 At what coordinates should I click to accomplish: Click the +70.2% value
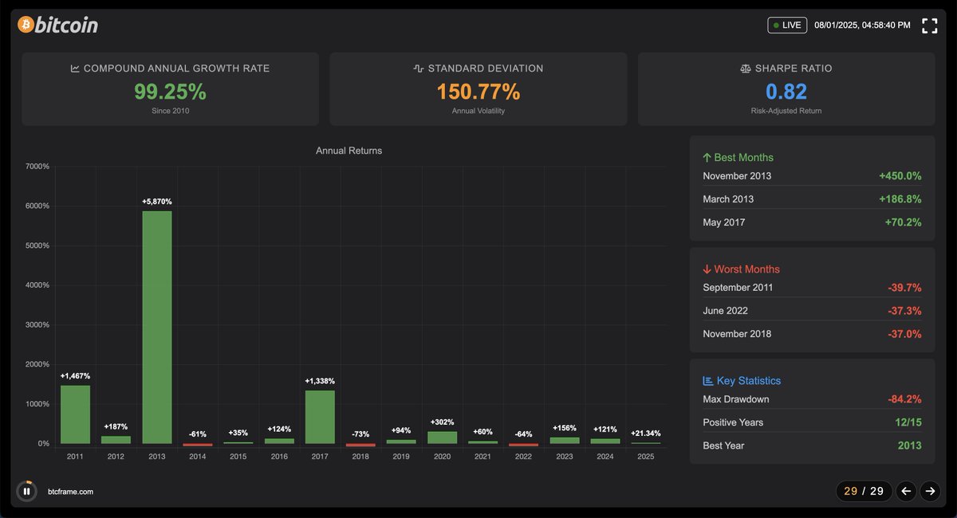(903, 222)
